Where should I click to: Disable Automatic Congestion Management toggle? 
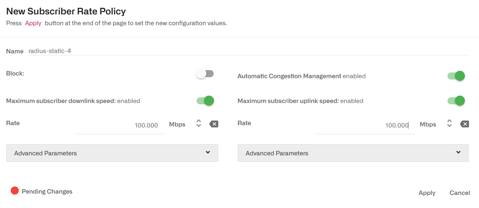pos(456,76)
